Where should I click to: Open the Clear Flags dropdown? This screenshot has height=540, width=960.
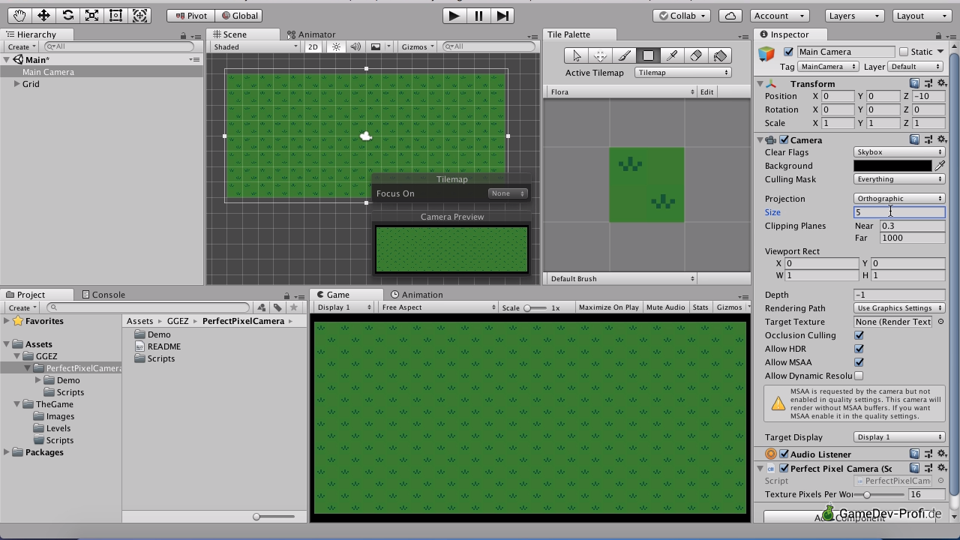coord(898,152)
